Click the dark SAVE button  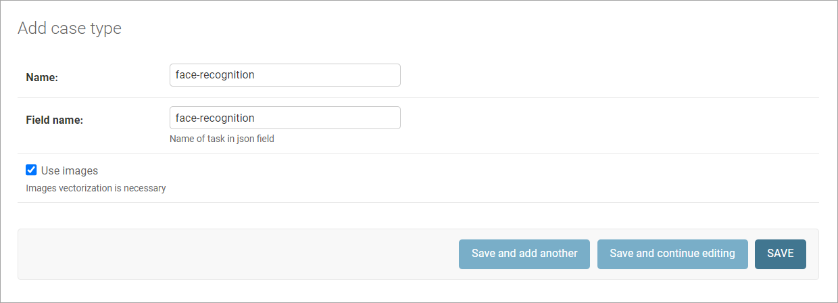coord(780,254)
